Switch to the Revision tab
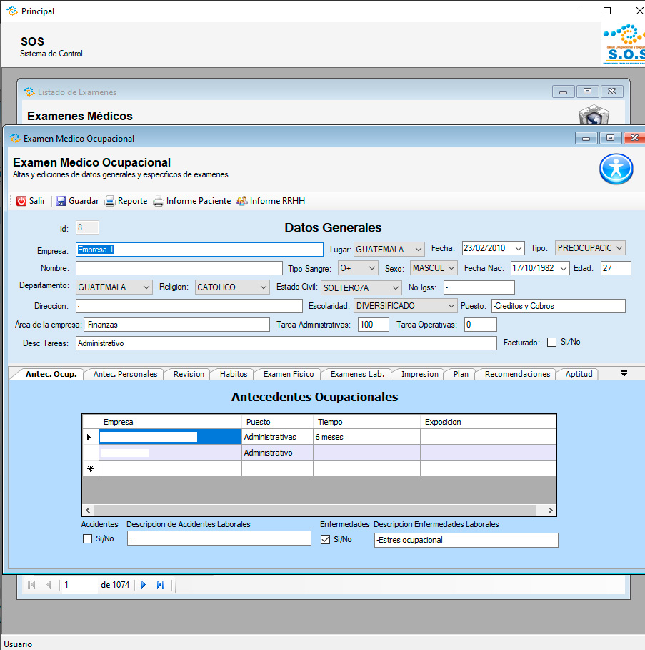Viewport: 645px width, 650px height. coord(189,374)
